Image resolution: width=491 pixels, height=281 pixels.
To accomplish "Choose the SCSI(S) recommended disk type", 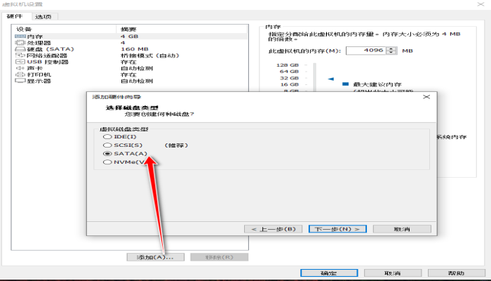I will coord(107,145).
